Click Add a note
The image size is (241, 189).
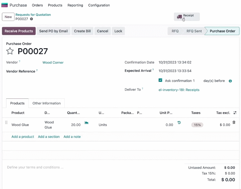[72, 137]
